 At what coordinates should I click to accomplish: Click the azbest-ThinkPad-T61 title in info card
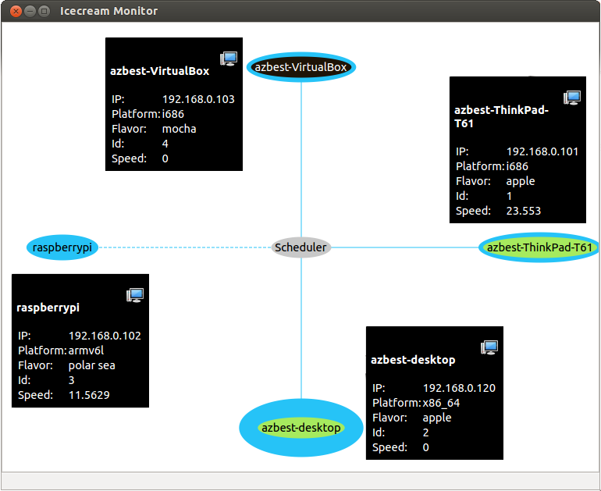pos(501,116)
